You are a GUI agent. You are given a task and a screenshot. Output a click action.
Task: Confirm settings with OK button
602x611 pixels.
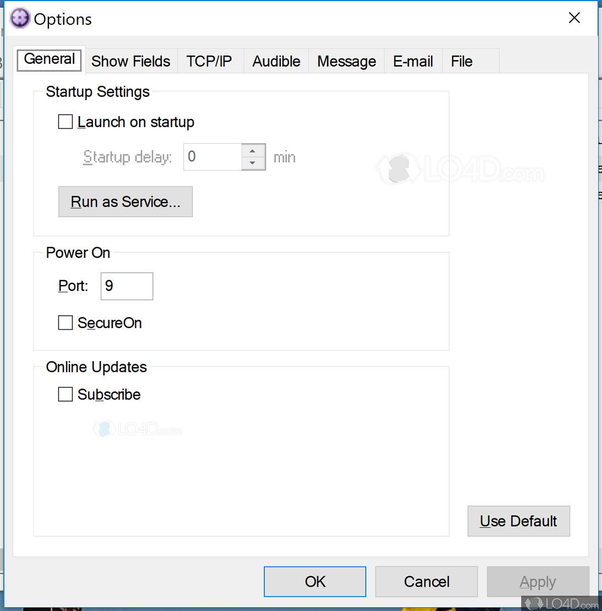[315, 581]
